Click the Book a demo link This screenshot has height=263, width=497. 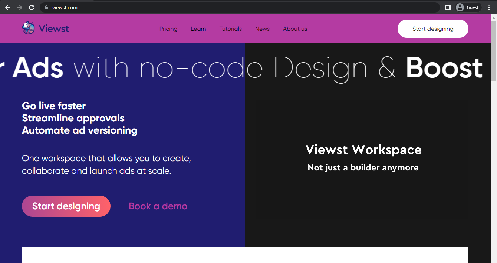158,206
